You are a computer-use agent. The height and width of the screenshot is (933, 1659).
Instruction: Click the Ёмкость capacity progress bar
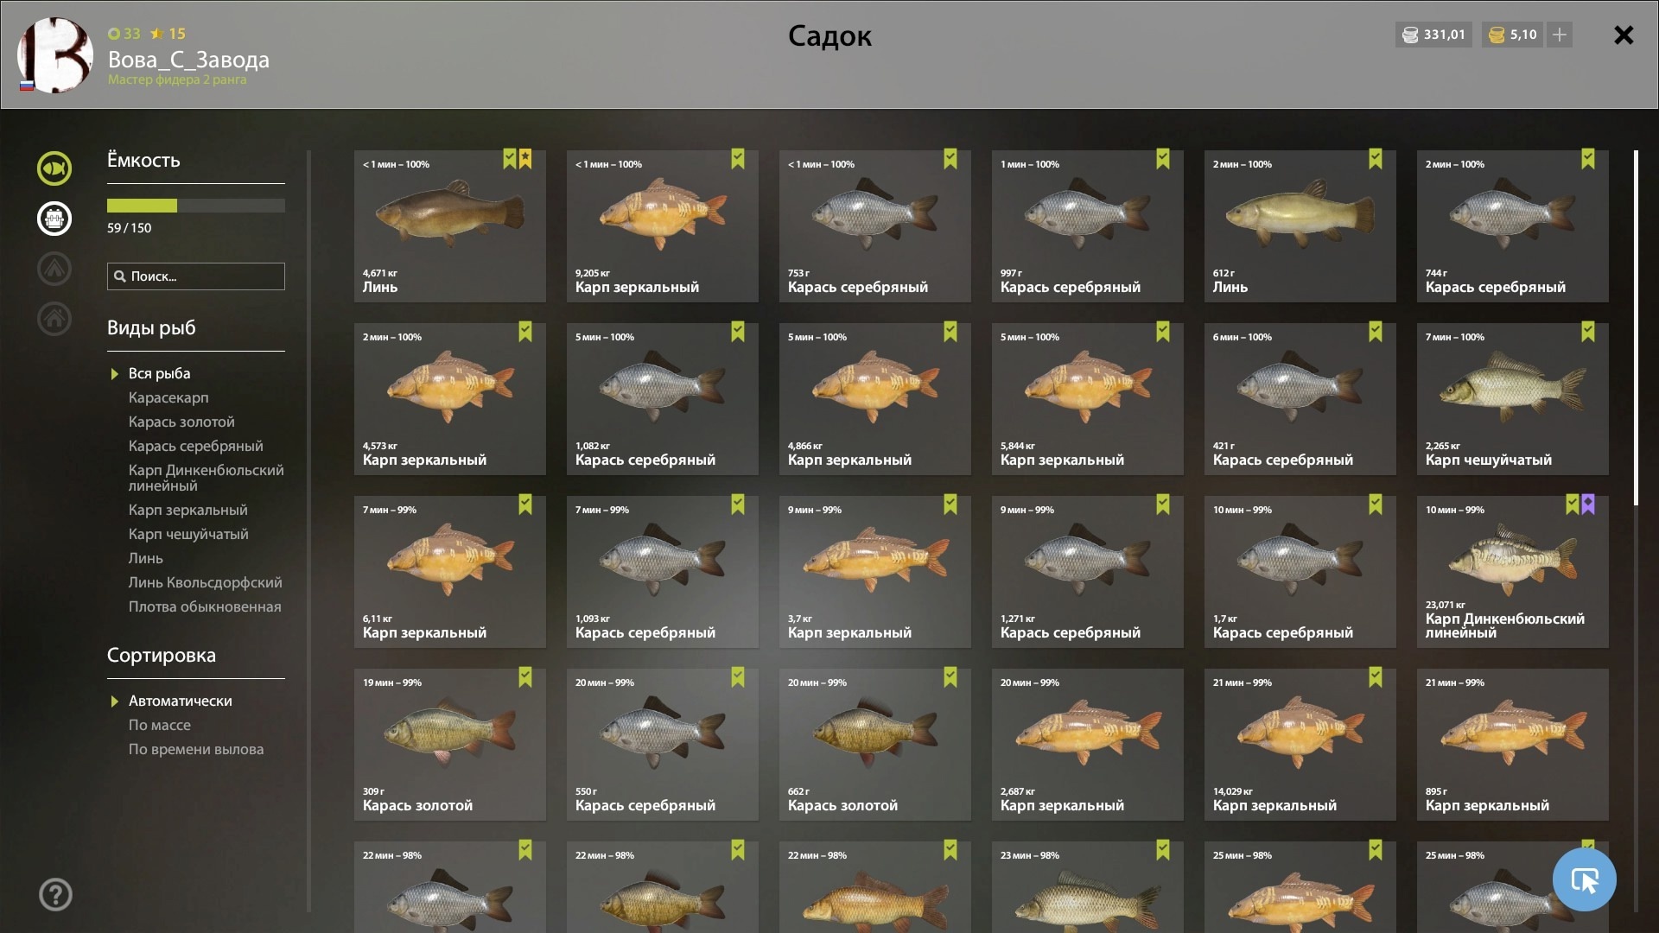(196, 206)
